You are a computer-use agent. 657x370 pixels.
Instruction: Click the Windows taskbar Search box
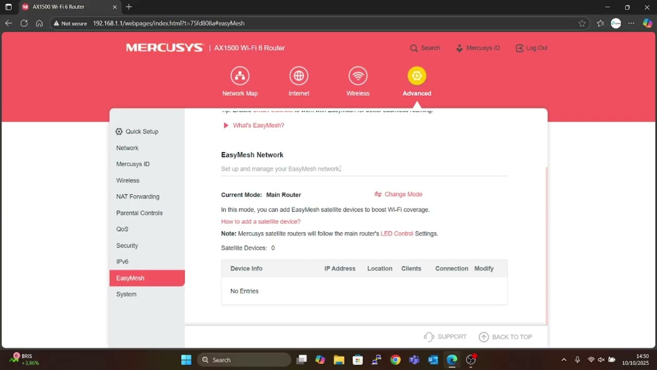(244, 360)
